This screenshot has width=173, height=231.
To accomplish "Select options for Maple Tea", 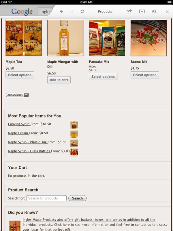I will [20, 75].
